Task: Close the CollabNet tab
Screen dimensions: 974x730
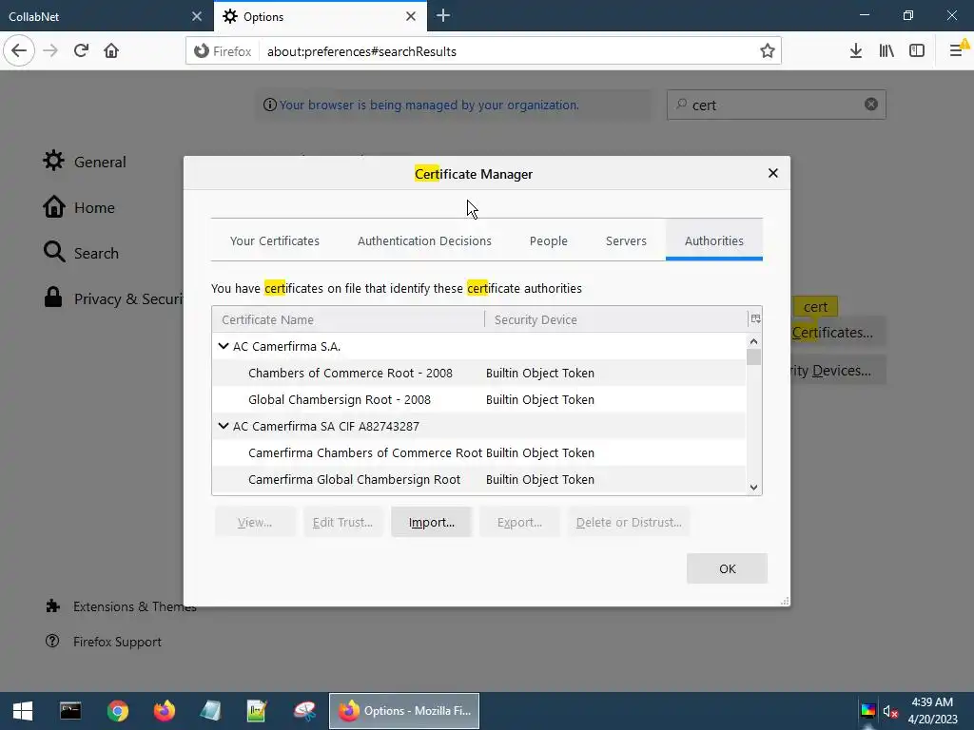Action: click(197, 16)
